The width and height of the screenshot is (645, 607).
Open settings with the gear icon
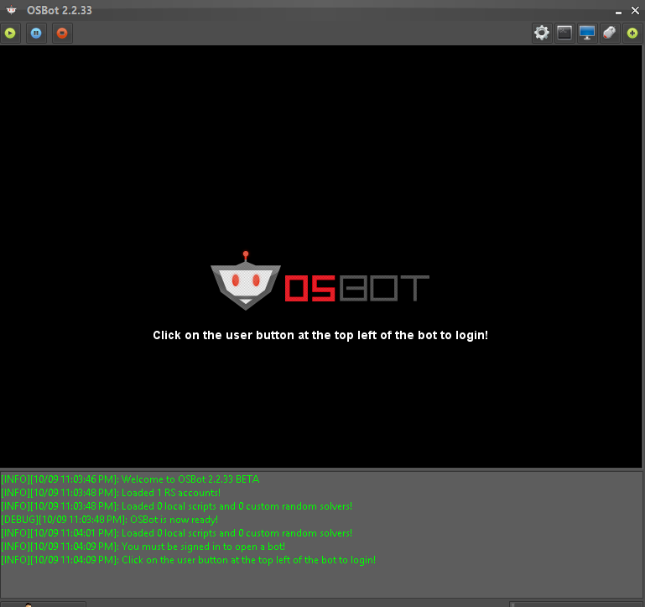coord(542,33)
